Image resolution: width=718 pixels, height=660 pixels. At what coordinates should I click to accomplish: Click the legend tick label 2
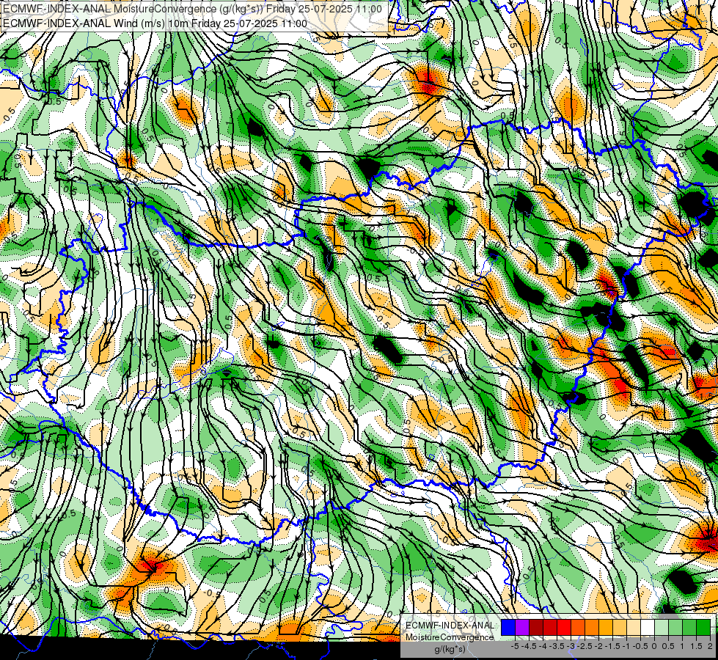tap(710, 646)
